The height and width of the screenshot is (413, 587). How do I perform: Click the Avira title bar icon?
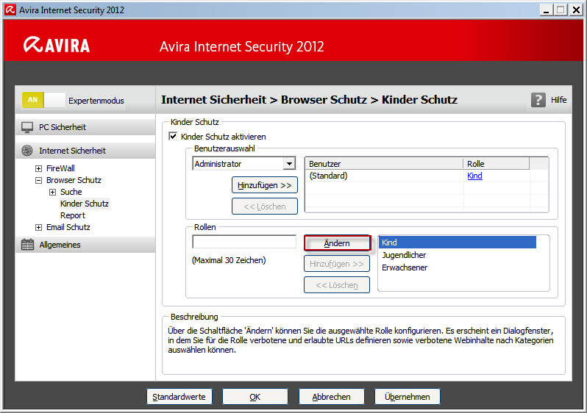click(x=10, y=10)
